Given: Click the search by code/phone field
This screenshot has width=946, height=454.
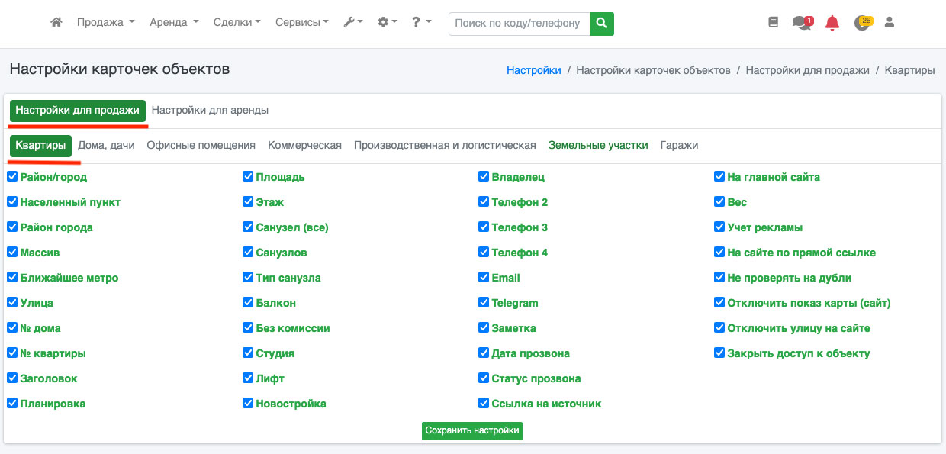Looking at the screenshot, I should click(519, 24).
